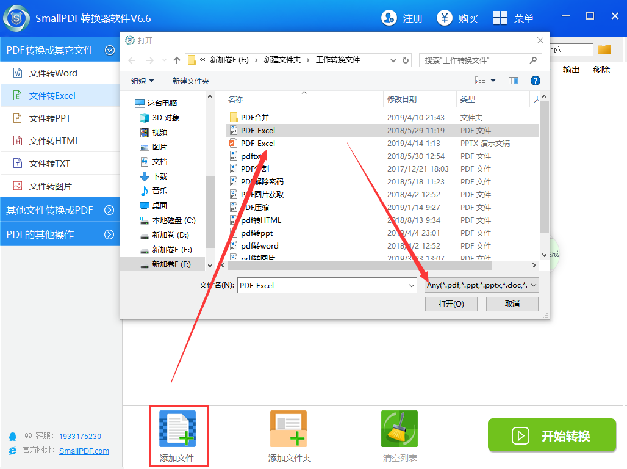Click the dialog back arrow
627x469 pixels.
pyautogui.click(x=132, y=60)
